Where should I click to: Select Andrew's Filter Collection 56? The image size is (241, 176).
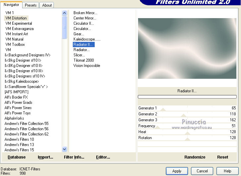click(x=26, y=129)
